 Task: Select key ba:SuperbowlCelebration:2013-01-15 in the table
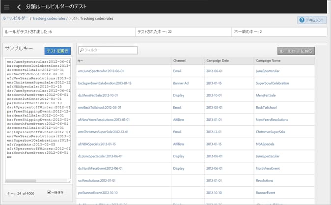105,83
